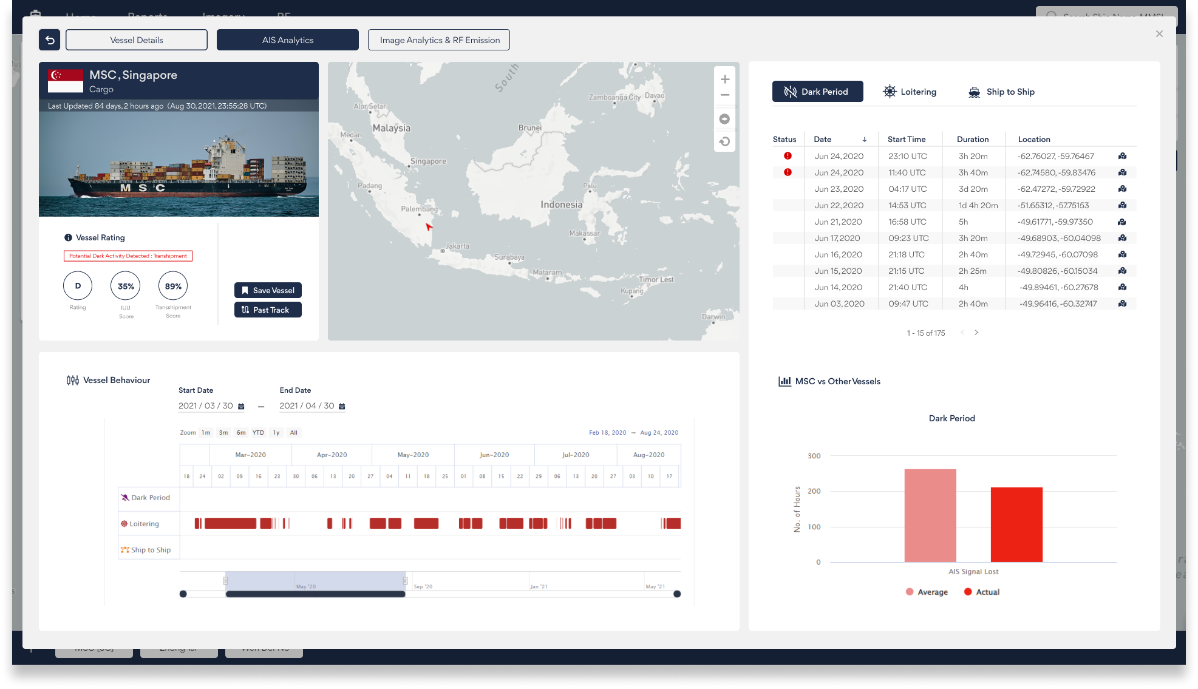Click red alert icon for 11:40 UTC row

[x=788, y=172]
